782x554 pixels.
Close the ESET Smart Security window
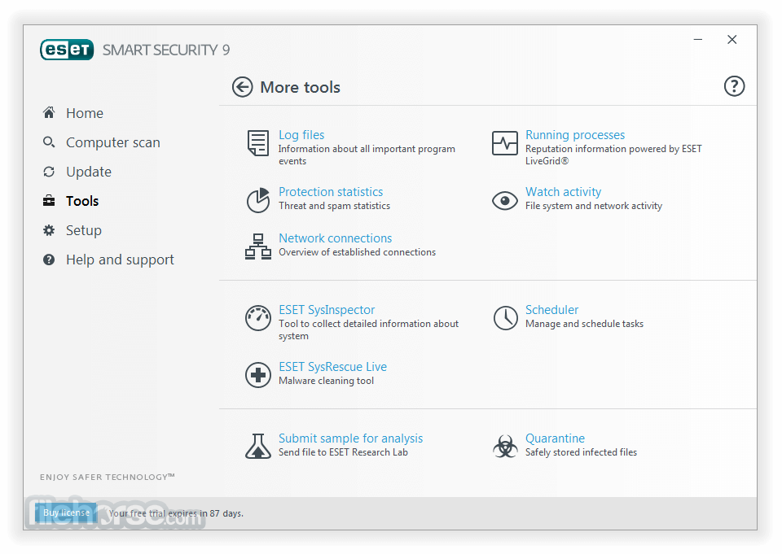coord(731,39)
